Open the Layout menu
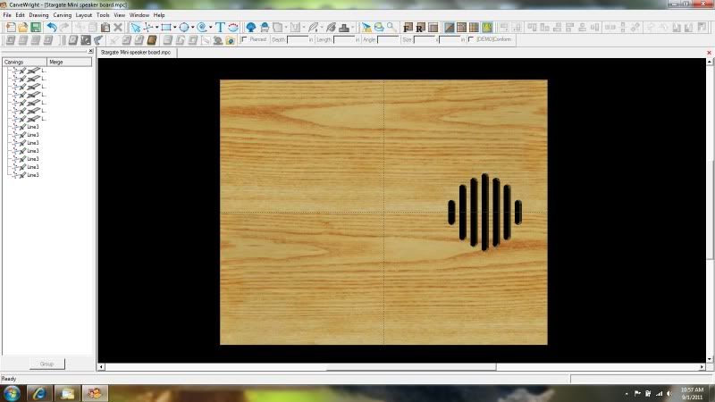Image resolution: width=715 pixels, height=402 pixels. click(84, 15)
